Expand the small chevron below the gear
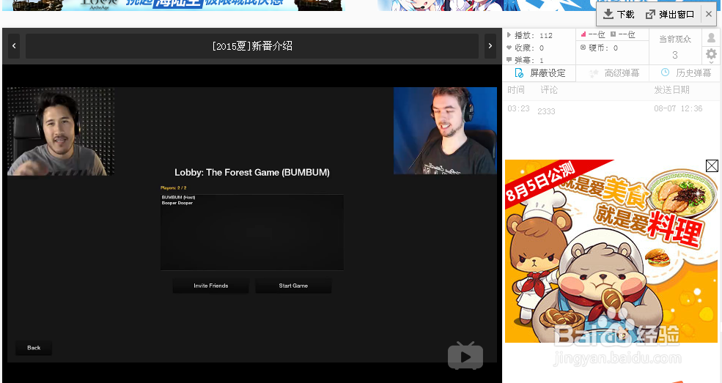 click(711, 62)
